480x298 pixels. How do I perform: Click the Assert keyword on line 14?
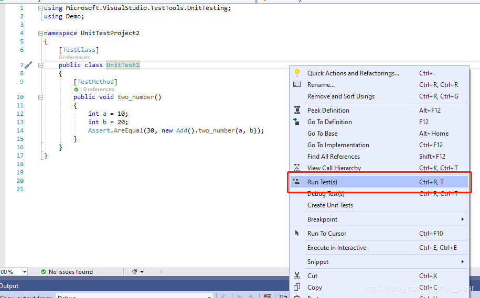point(99,130)
